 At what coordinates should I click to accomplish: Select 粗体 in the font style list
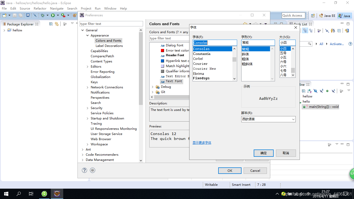[245, 59]
